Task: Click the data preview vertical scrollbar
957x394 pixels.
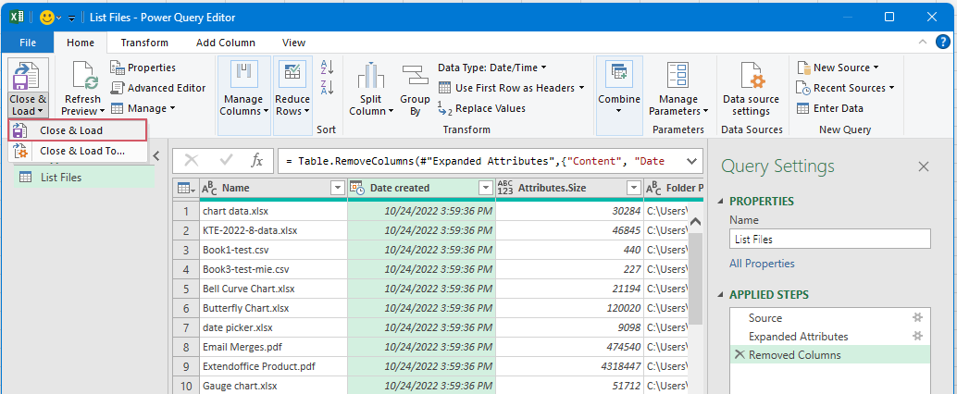Action: coord(695,277)
